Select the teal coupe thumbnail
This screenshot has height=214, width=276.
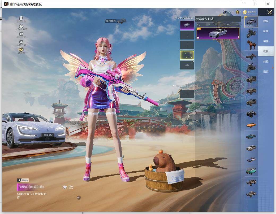251,137
